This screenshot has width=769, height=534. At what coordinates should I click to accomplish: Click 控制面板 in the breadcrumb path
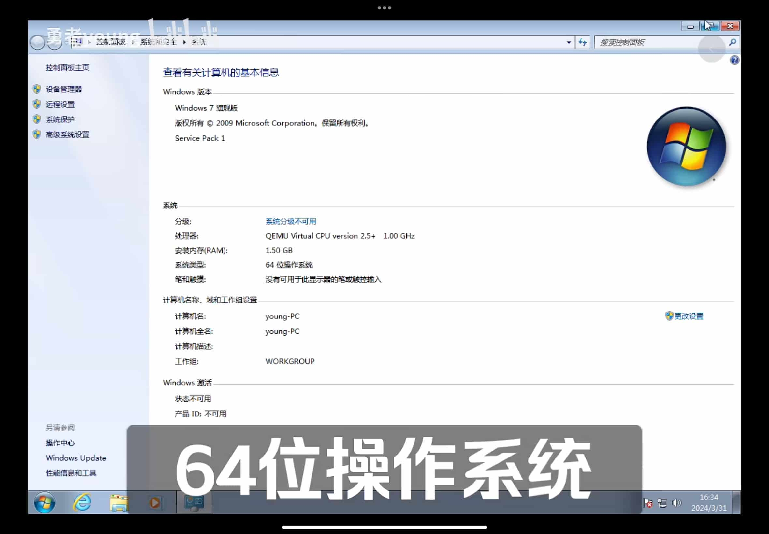coord(111,42)
